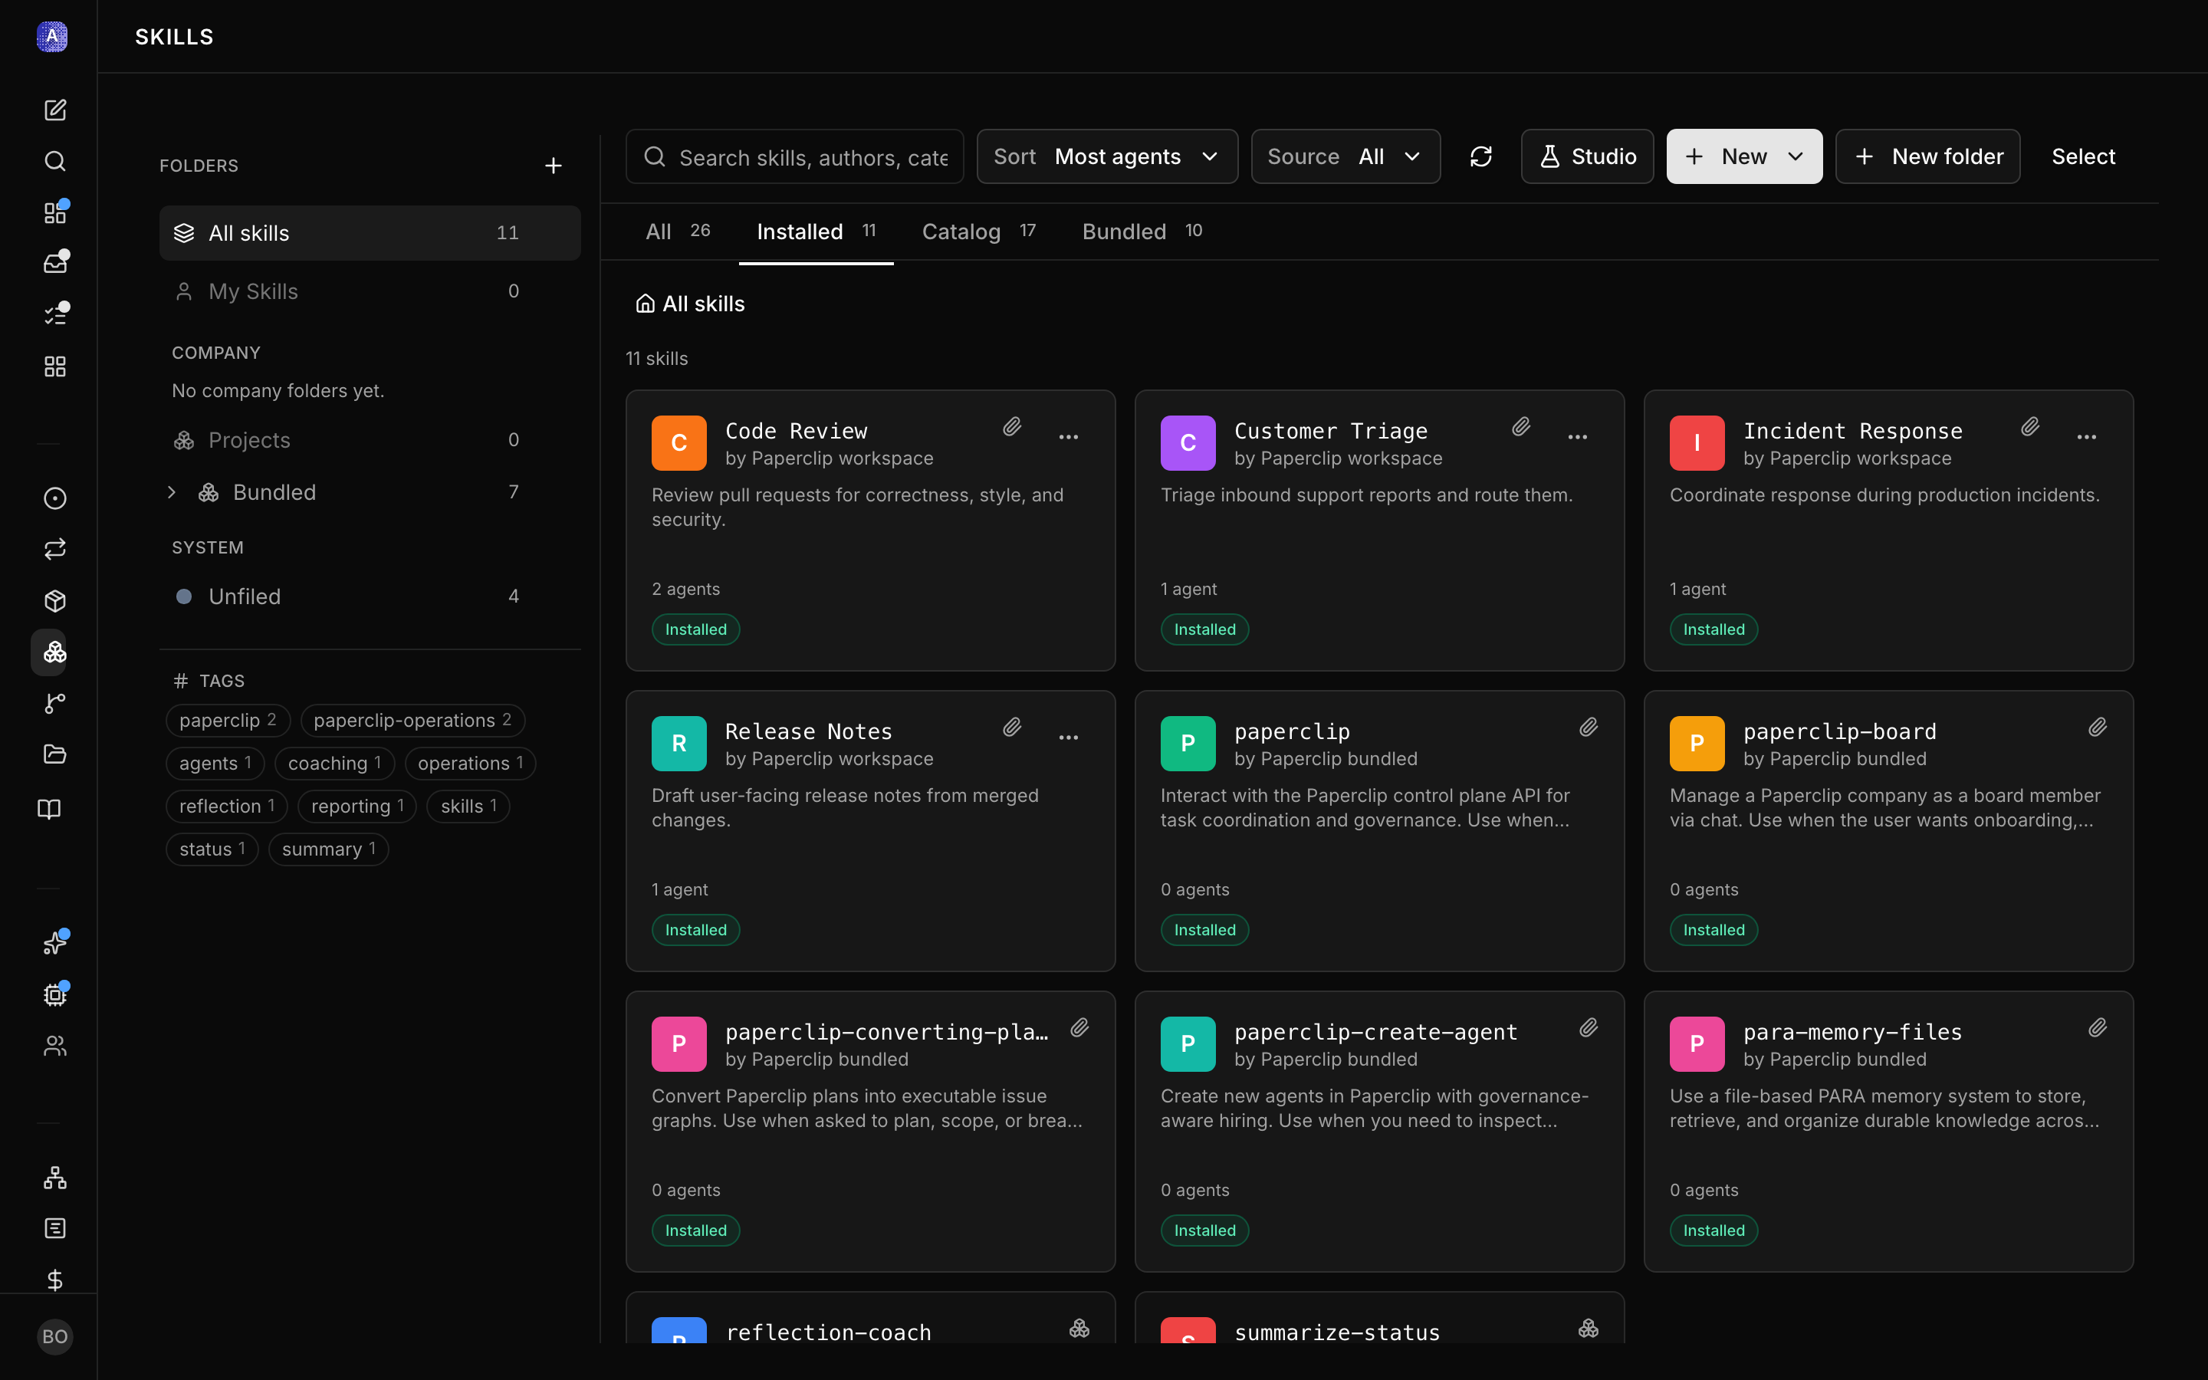This screenshot has height=1380, width=2208.
Task: Click the red I swatch on Incident Response
Action: coord(1697,442)
